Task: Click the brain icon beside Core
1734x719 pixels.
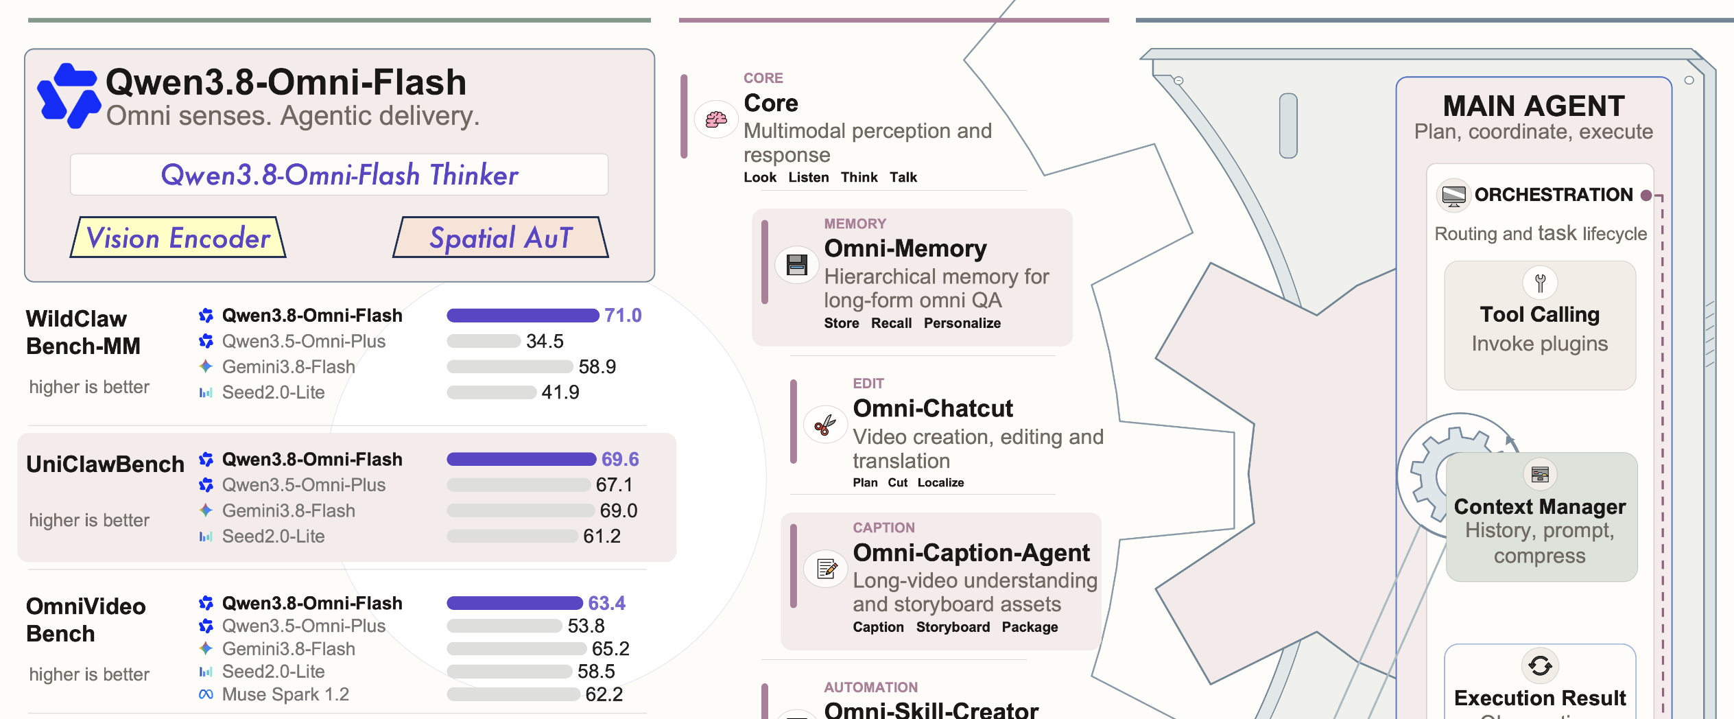Action: pos(716,119)
